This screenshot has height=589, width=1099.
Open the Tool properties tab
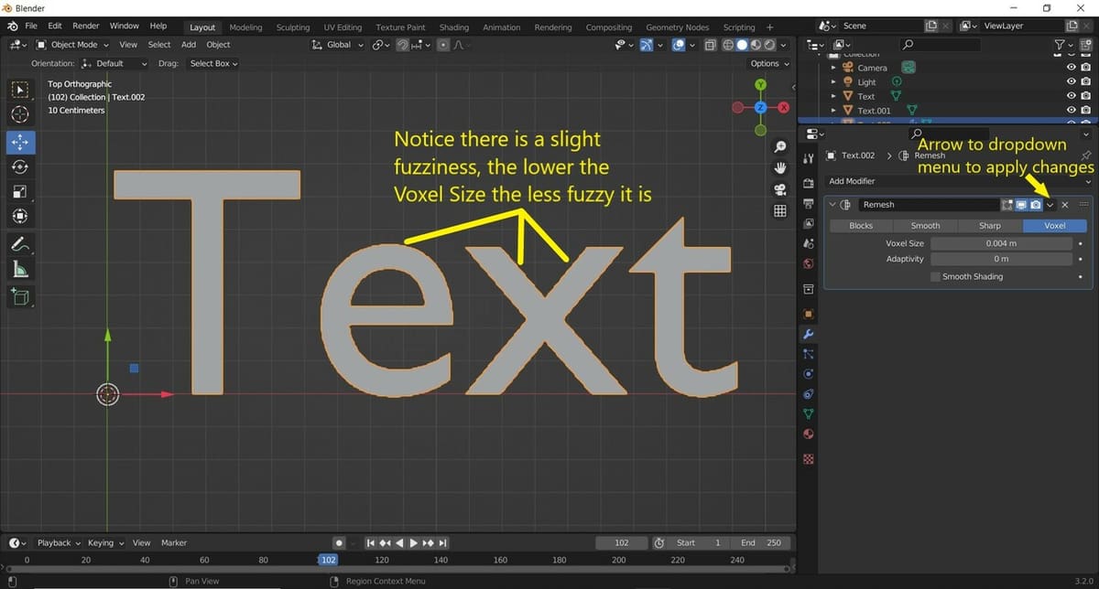[809, 159]
